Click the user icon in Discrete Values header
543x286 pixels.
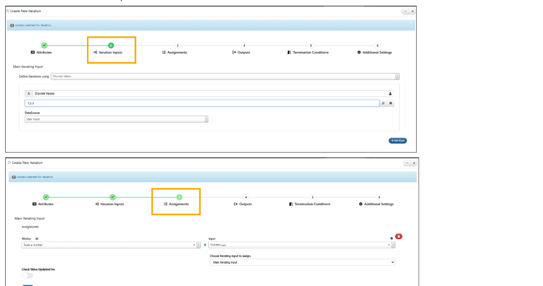click(x=390, y=94)
